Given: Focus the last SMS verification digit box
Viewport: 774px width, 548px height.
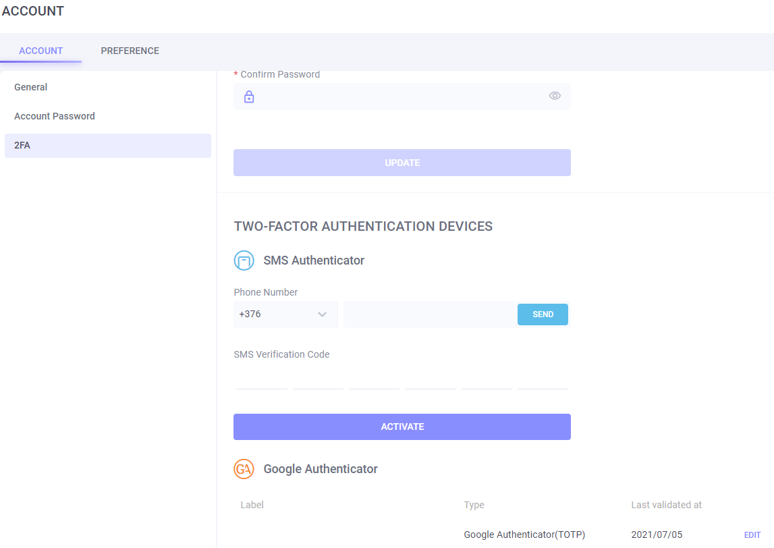Looking at the screenshot, I should coord(543,379).
